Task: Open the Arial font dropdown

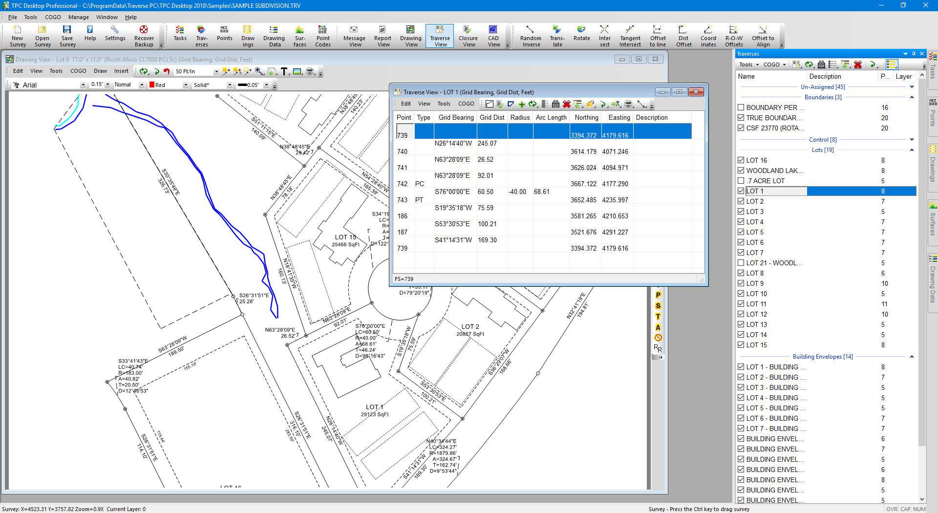Action: tap(83, 85)
